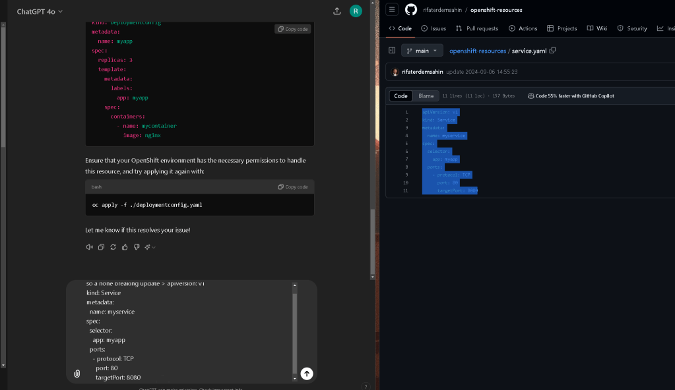Click the message box scrollbar down arrow

click(x=294, y=378)
